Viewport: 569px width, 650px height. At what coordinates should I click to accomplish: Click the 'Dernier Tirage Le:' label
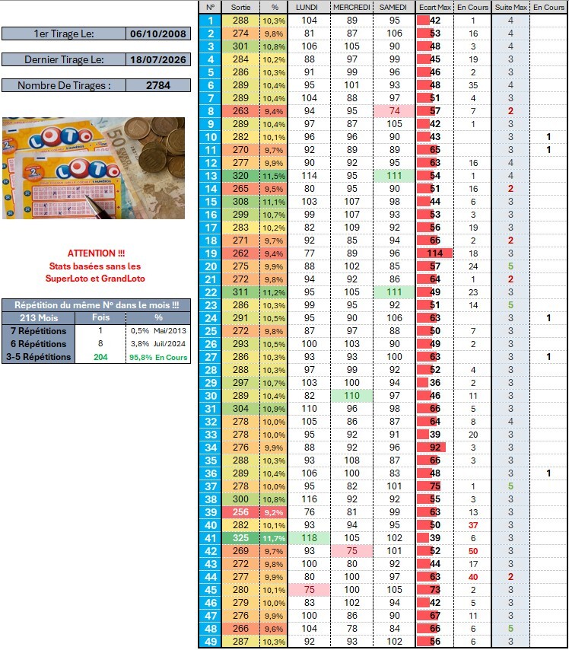[64, 59]
